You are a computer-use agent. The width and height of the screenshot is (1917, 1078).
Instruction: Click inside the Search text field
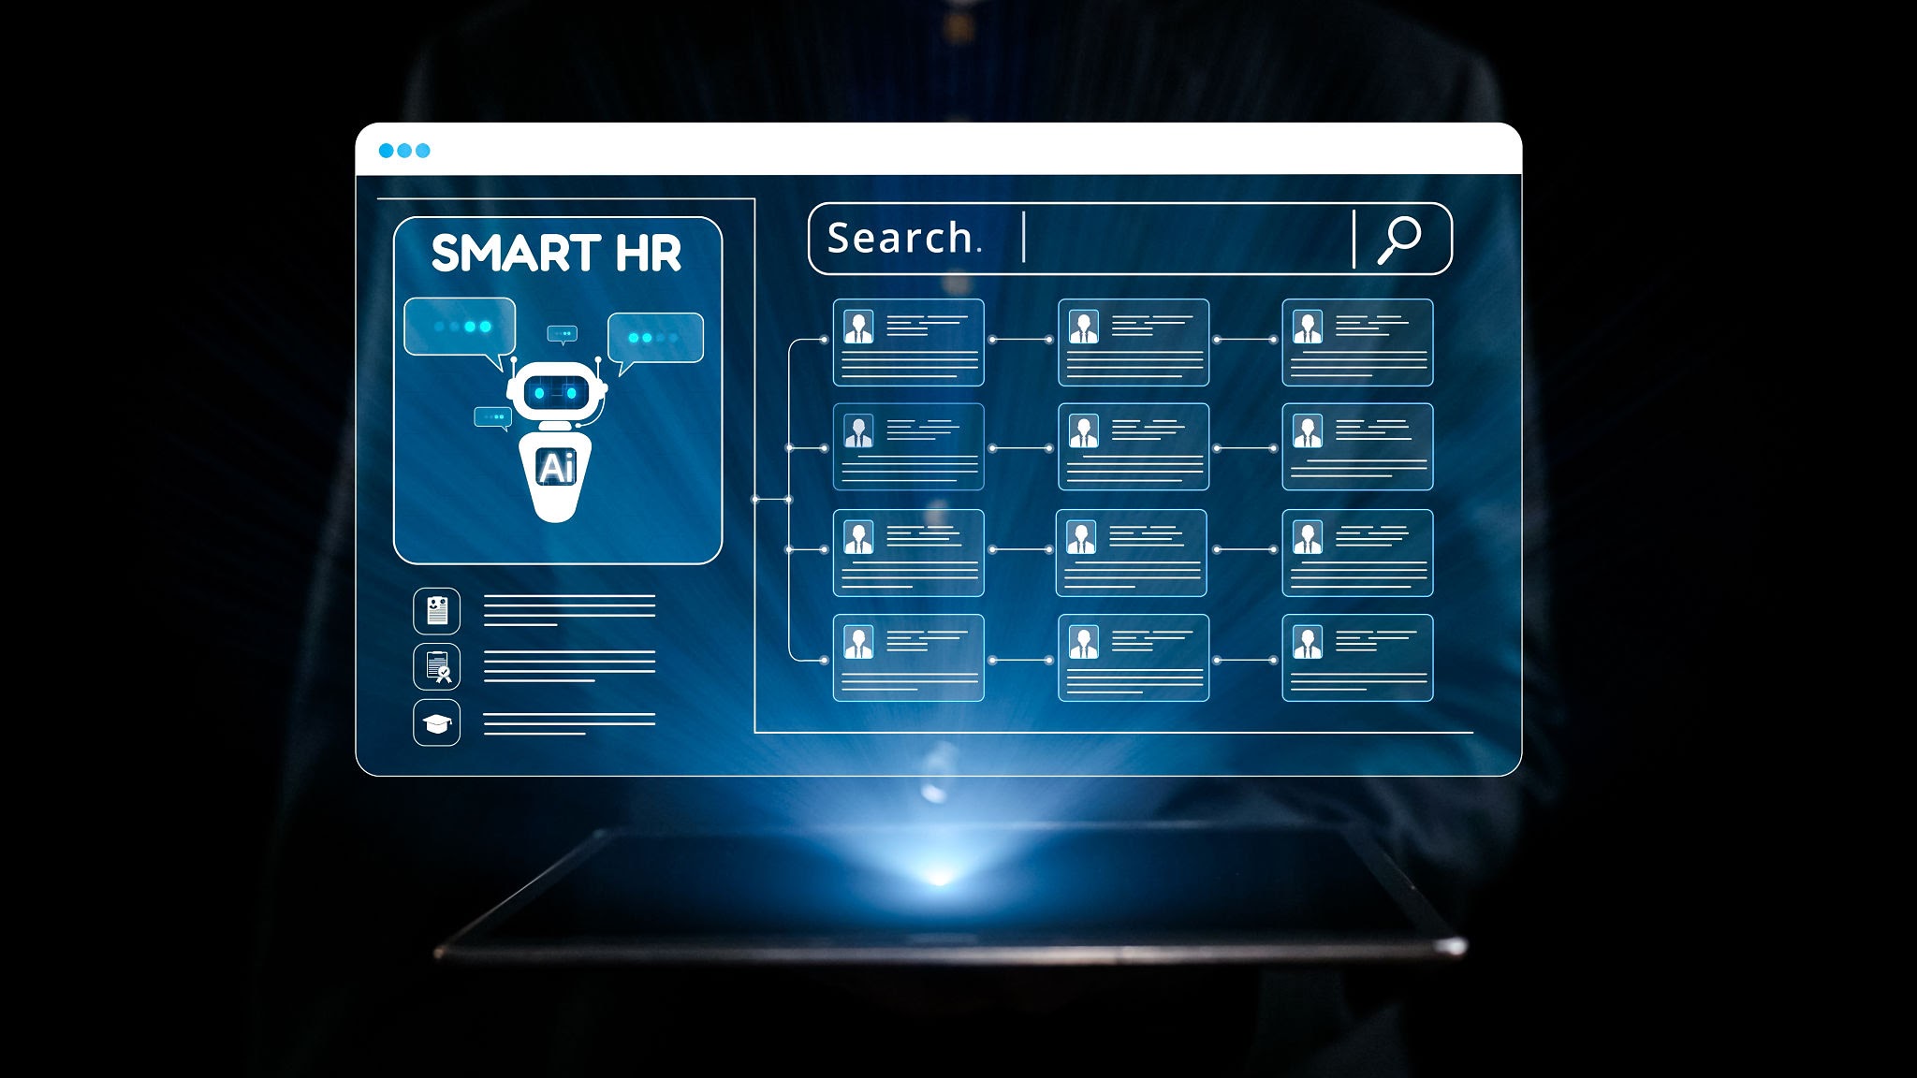[1130, 239]
